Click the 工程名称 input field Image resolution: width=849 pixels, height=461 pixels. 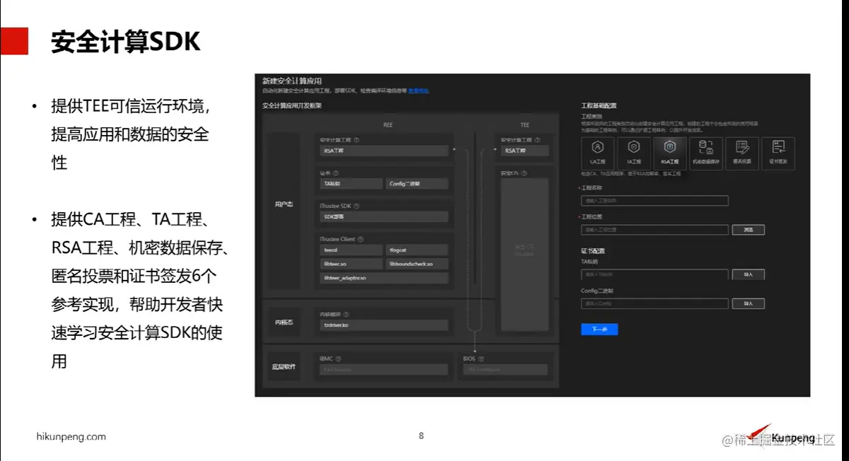point(654,201)
